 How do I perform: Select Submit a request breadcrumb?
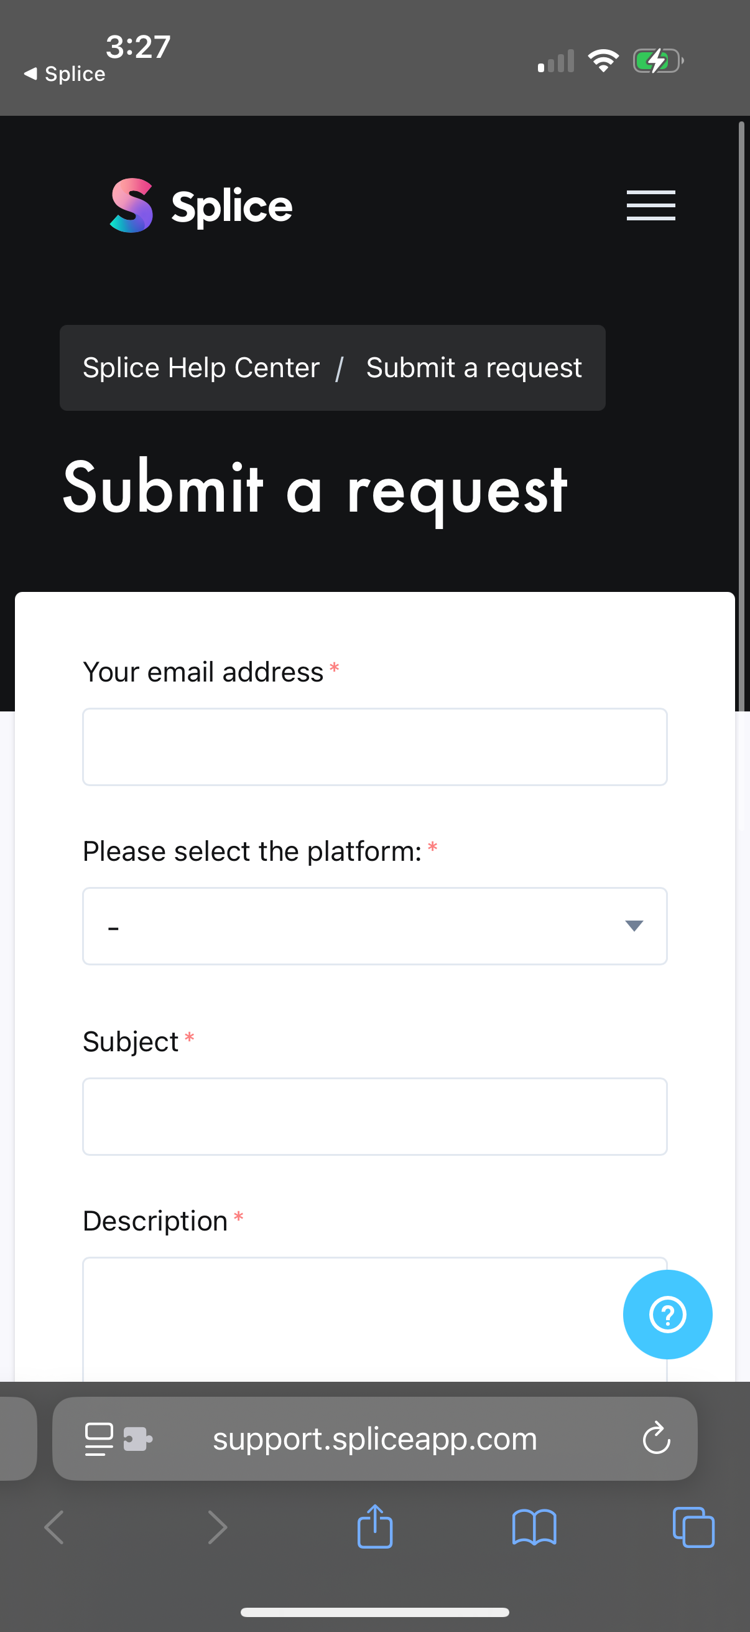tap(473, 367)
